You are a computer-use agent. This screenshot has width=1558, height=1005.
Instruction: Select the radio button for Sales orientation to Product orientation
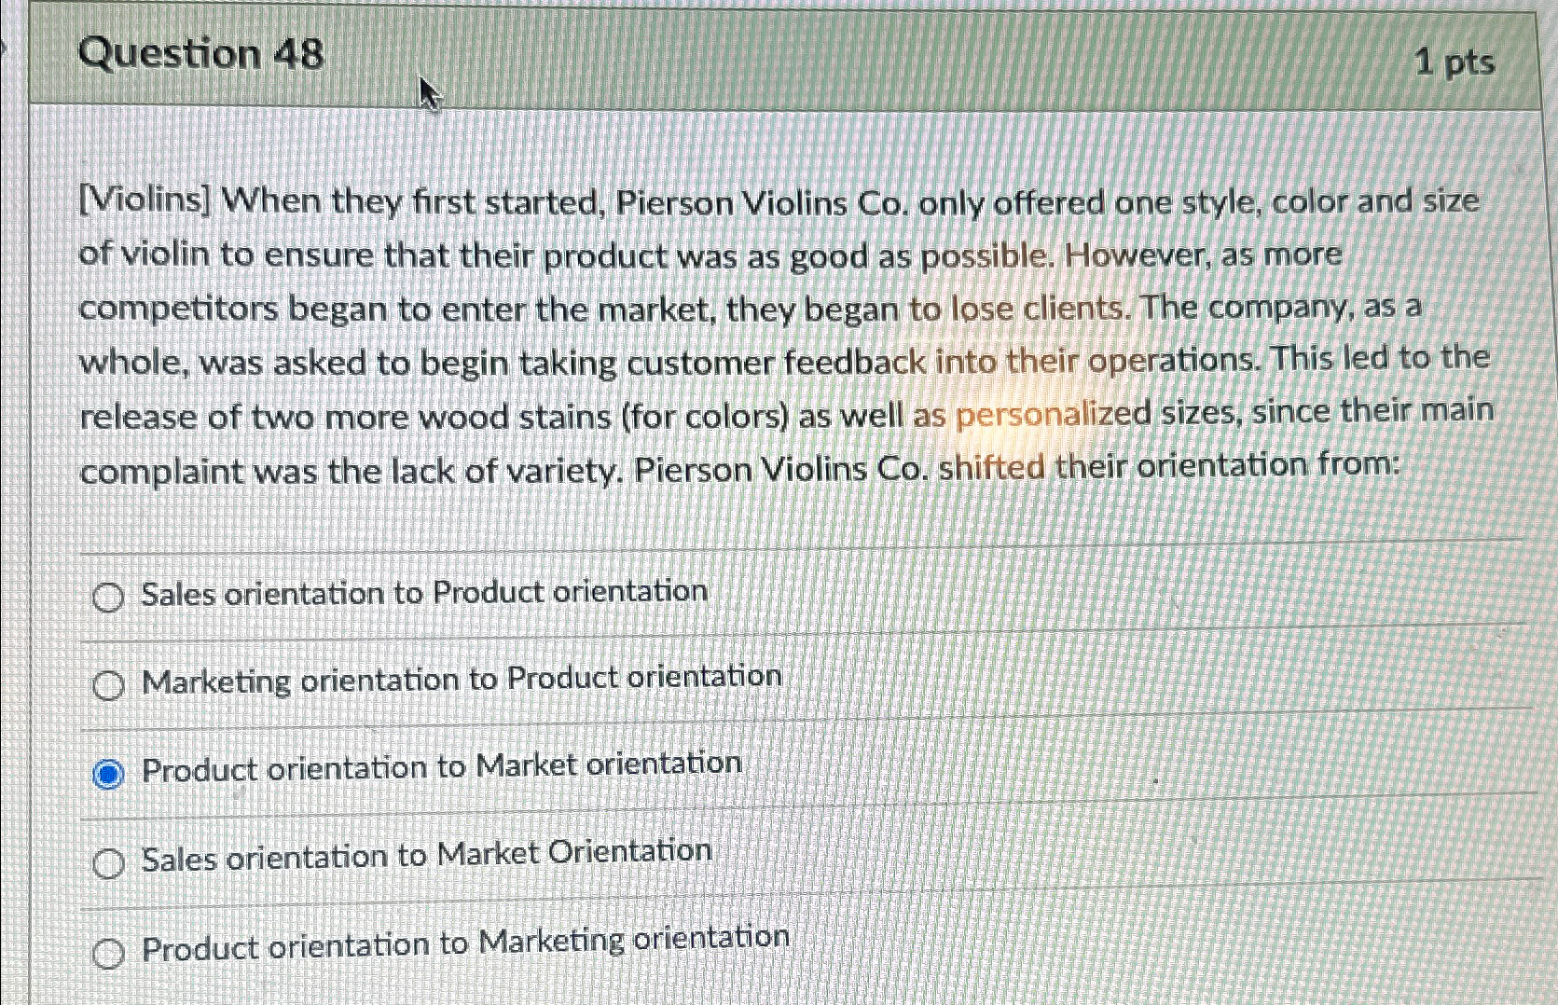(x=109, y=595)
